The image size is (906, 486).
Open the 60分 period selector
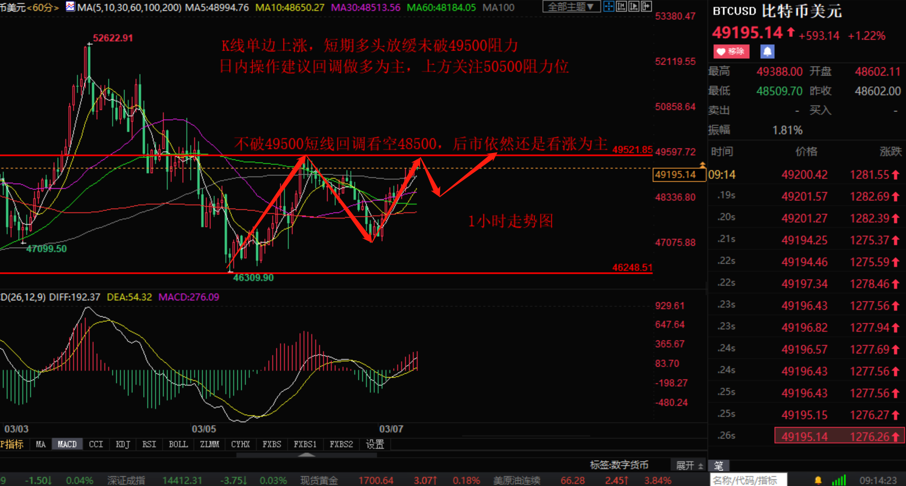[43, 7]
